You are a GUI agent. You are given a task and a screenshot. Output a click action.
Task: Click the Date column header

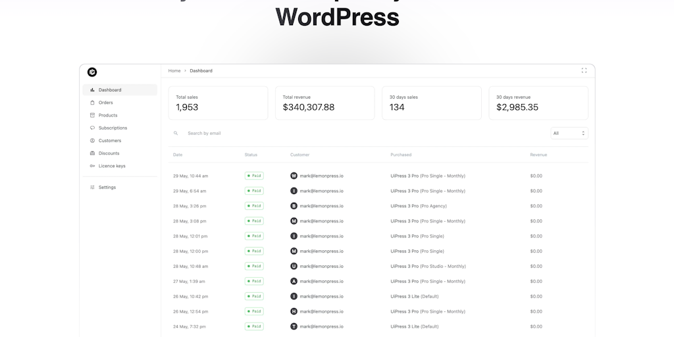(x=178, y=155)
